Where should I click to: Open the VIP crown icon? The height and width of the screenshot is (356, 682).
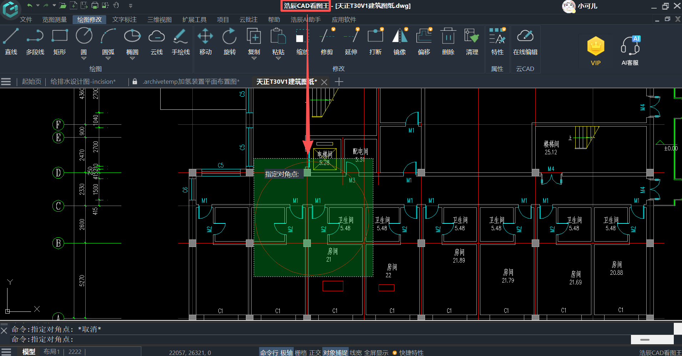click(x=596, y=51)
